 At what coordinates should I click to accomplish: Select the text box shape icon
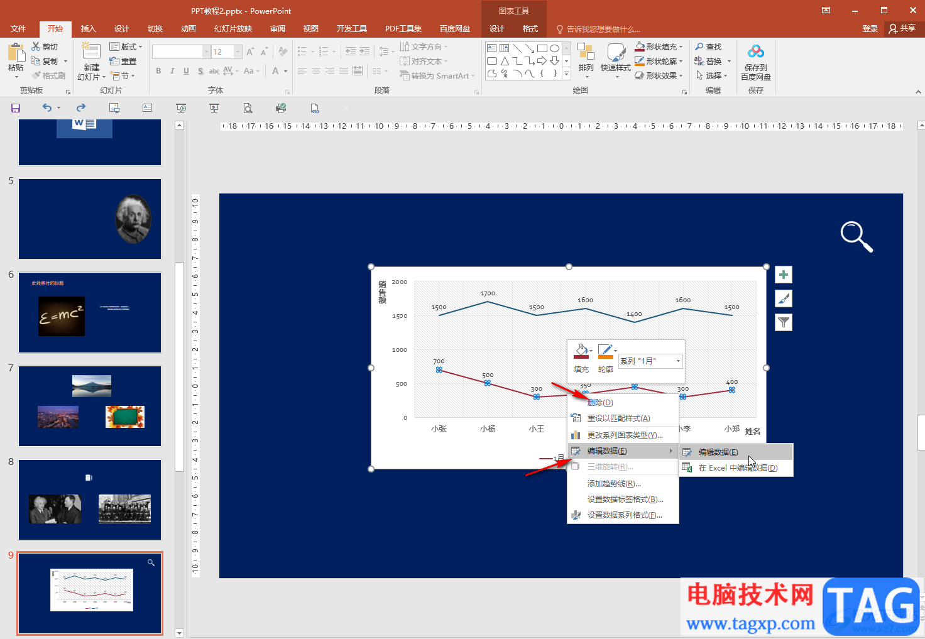(492, 48)
